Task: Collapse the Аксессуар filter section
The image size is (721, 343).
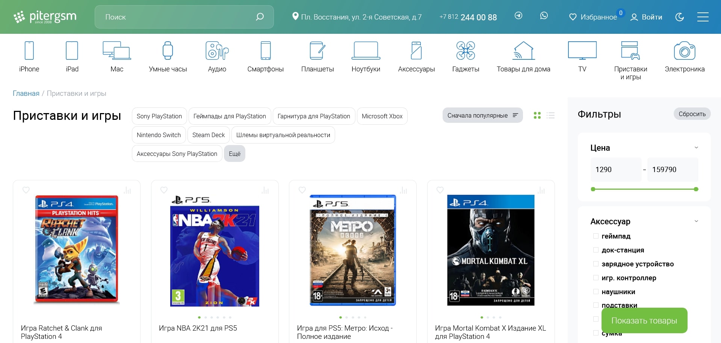Action: (696, 221)
